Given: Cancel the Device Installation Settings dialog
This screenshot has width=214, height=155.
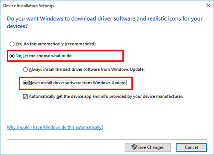Looking at the screenshot, I should pos(191,147).
